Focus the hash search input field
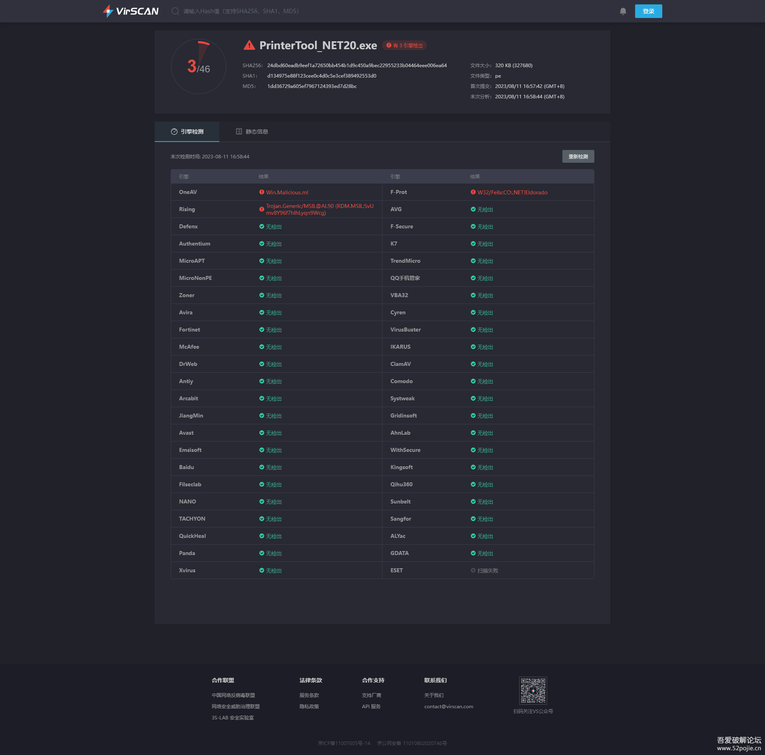765x755 pixels. pos(241,11)
